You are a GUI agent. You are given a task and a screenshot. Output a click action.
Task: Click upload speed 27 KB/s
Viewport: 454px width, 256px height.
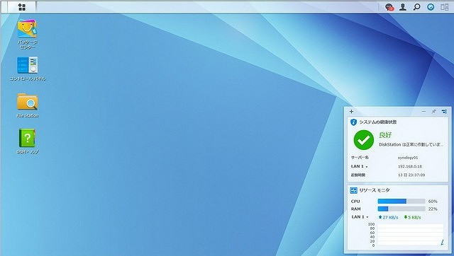pos(388,217)
